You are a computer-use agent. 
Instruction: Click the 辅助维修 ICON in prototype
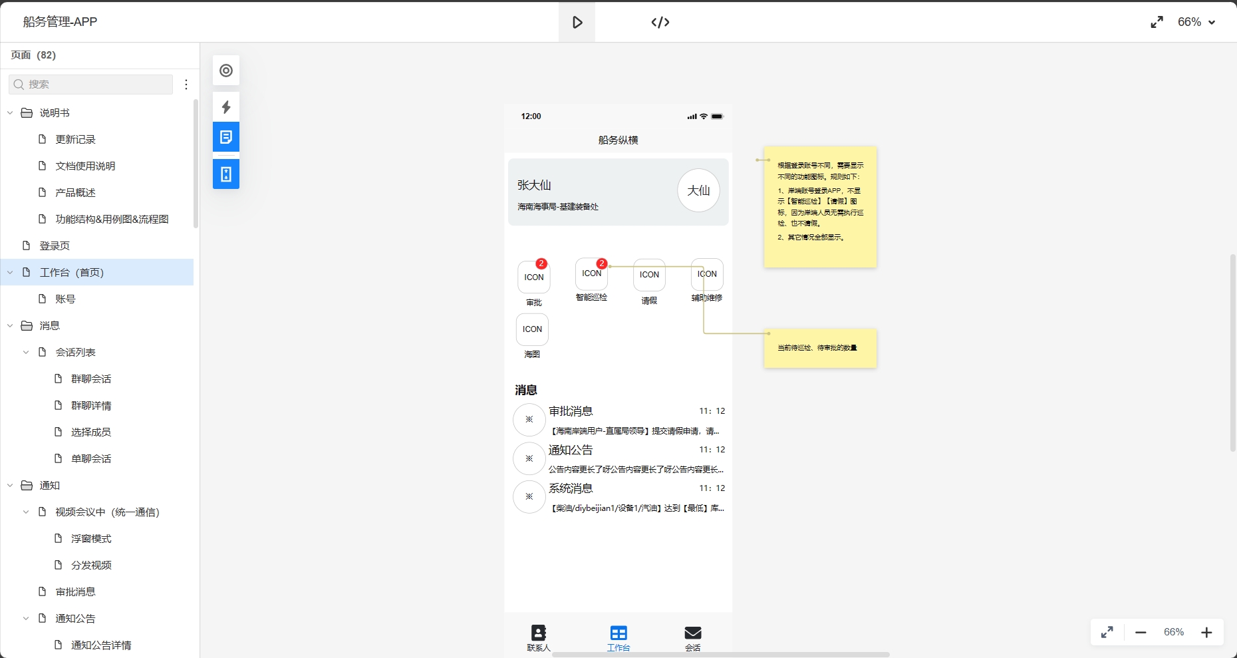[707, 274]
